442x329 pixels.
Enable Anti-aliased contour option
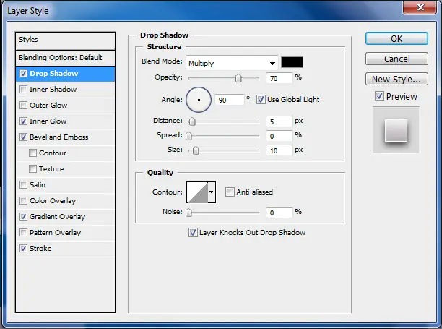pos(230,192)
